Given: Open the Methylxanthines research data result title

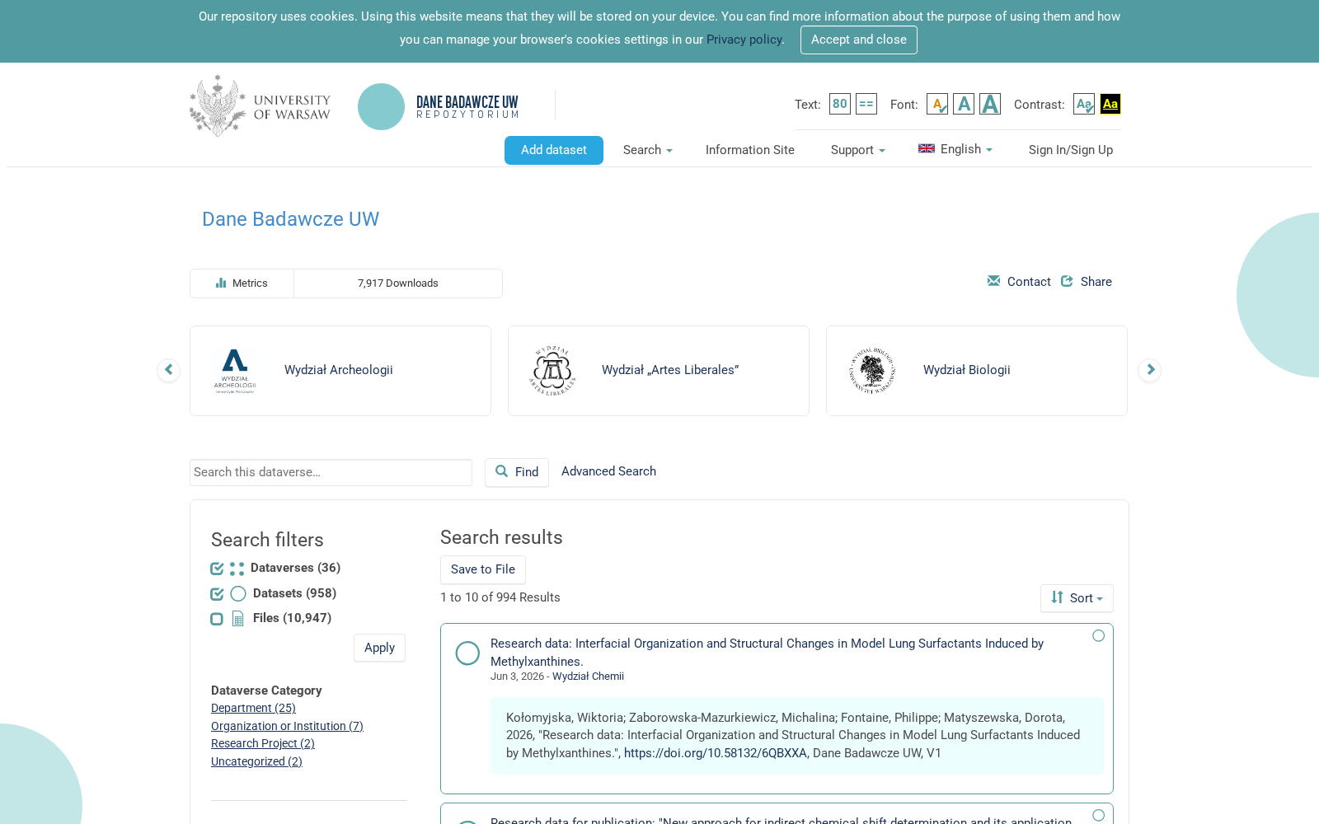Looking at the screenshot, I should coord(767,653).
